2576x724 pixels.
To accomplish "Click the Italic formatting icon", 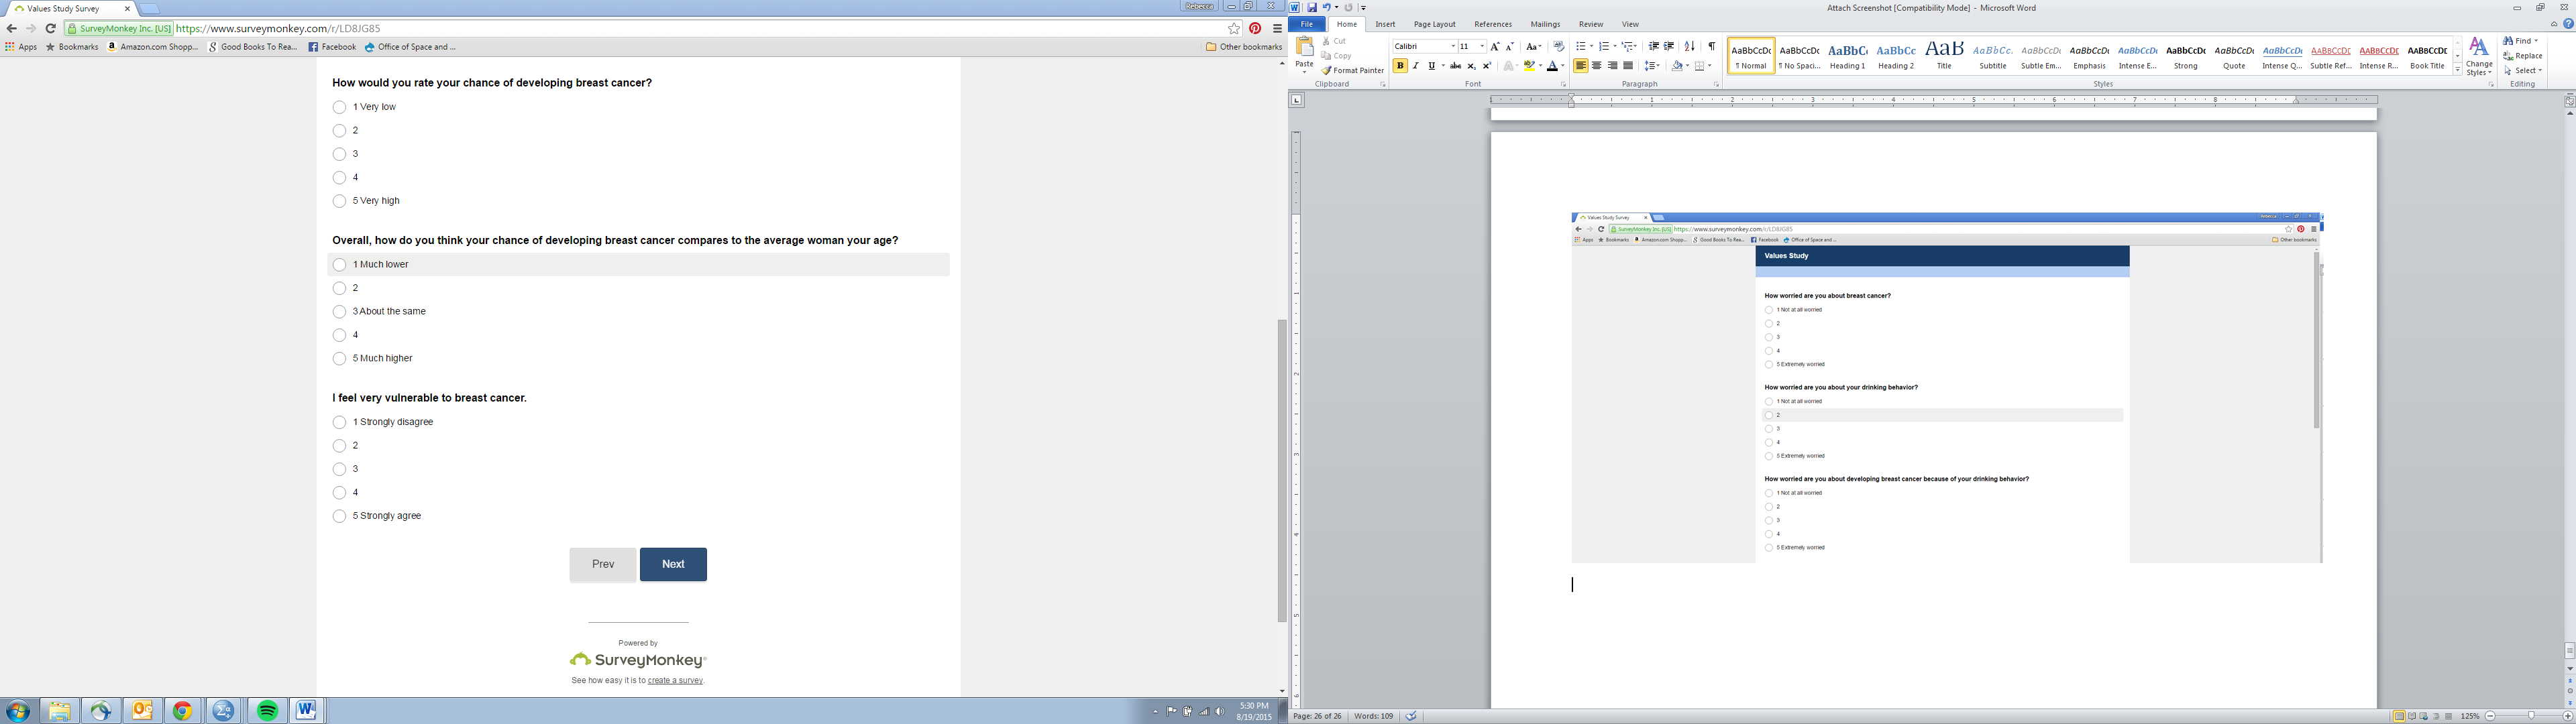I will pyautogui.click(x=1416, y=66).
